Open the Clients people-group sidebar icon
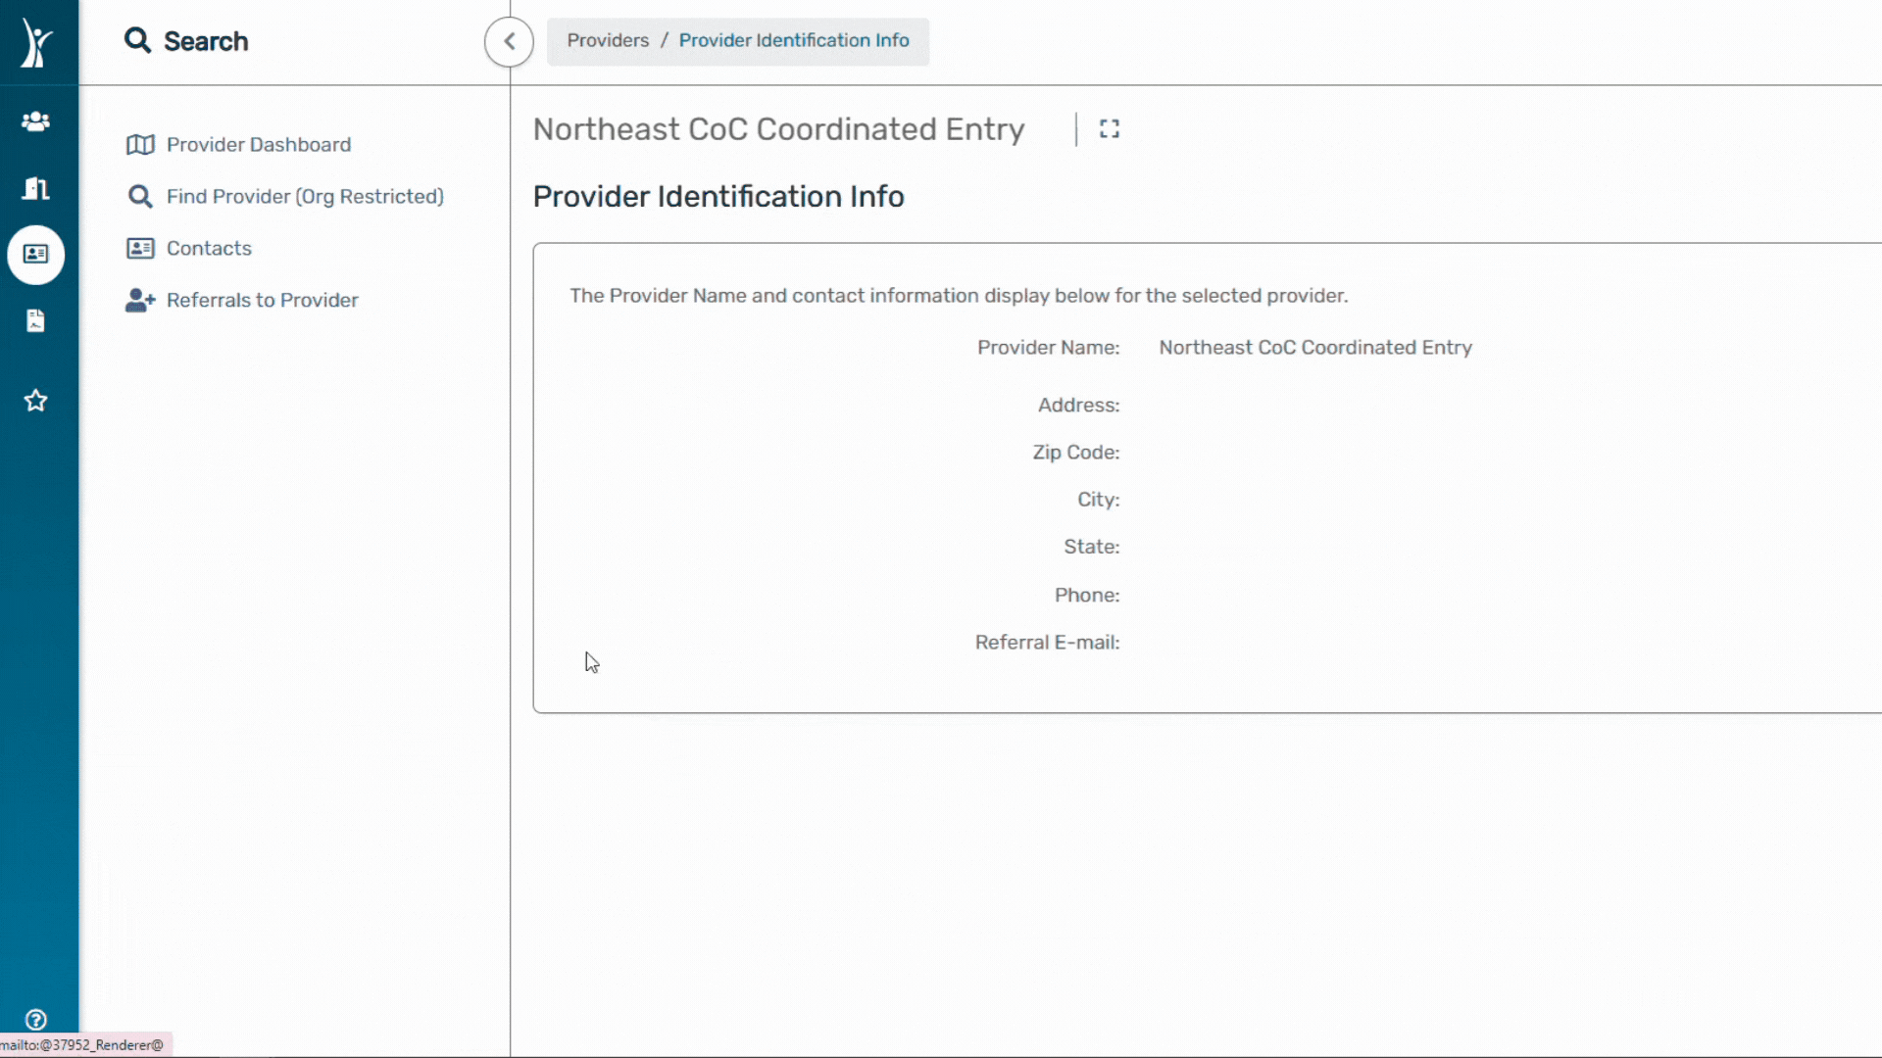Screen dimensions: 1882x1058 [36, 121]
